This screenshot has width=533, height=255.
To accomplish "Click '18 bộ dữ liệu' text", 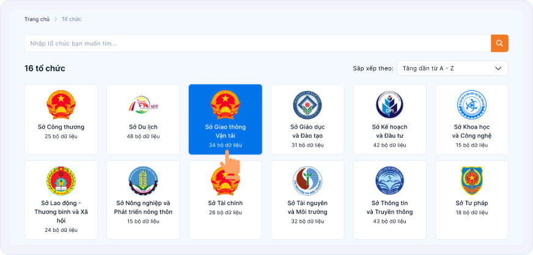I will click(x=472, y=213).
